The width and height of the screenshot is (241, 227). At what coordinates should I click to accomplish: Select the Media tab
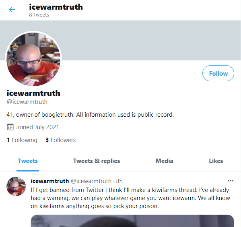click(x=164, y=161)
